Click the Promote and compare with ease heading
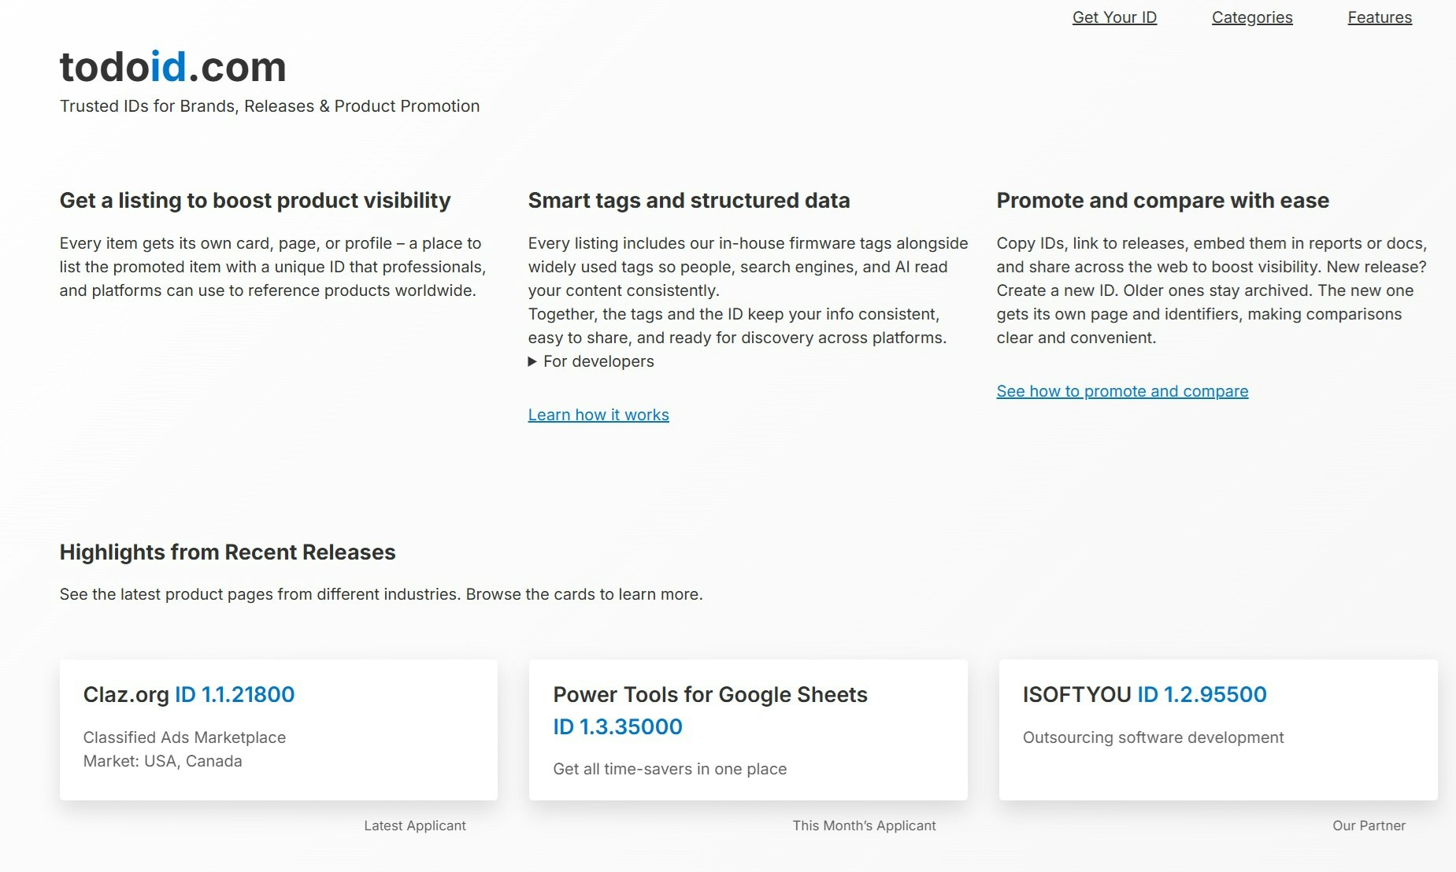 tap(1162, 201)
